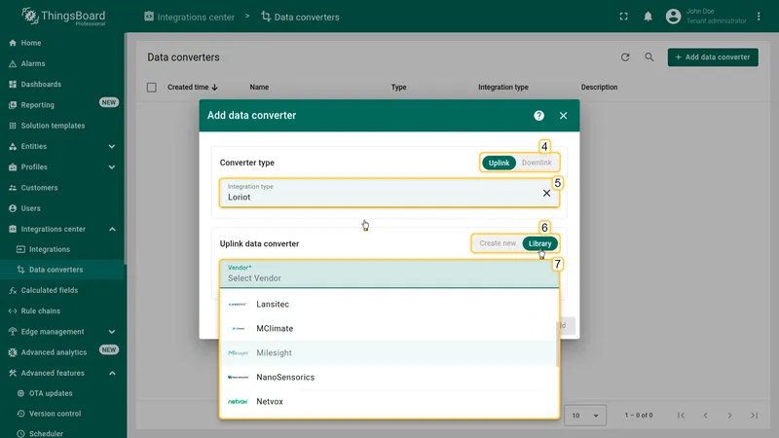Select the Uplink converter type

[x=499, y=163]
